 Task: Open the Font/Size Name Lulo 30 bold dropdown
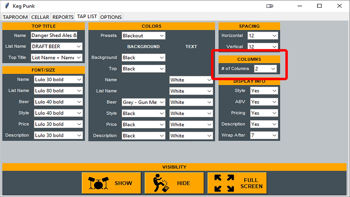click(58, 79)
